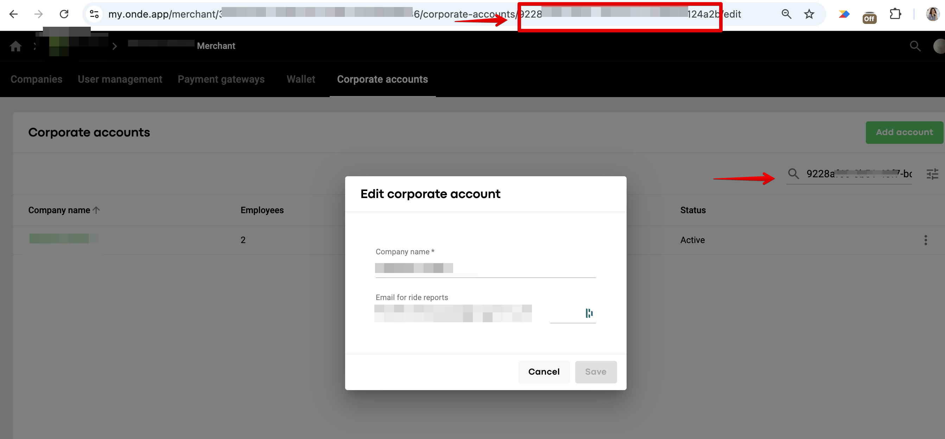Click the header search magnifier icon

pyautogui.click(x=915, y=46)
